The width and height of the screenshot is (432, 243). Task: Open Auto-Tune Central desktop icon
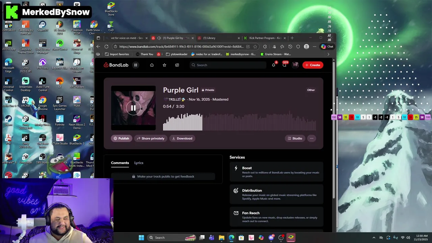coord(43,85)
